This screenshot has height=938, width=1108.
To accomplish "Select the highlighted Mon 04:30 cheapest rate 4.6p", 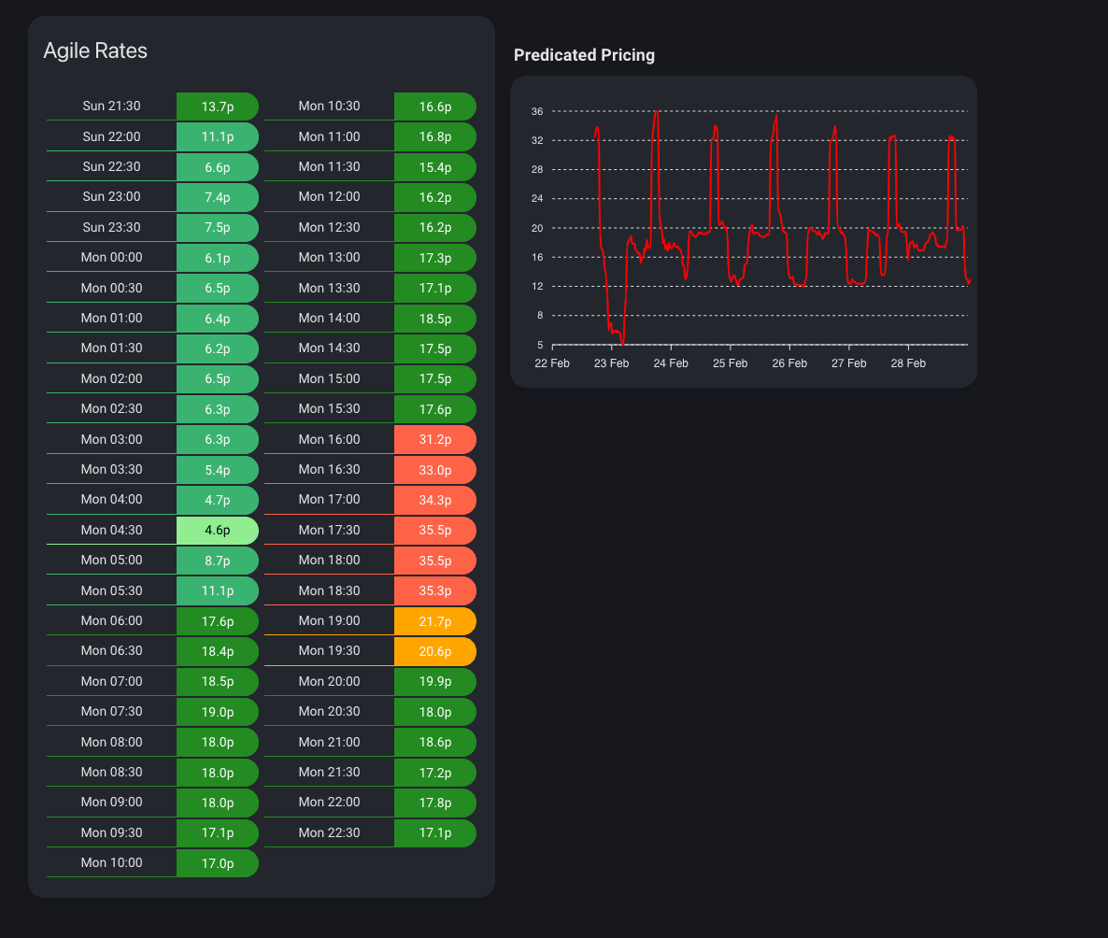I will click(x=217, y=530).
